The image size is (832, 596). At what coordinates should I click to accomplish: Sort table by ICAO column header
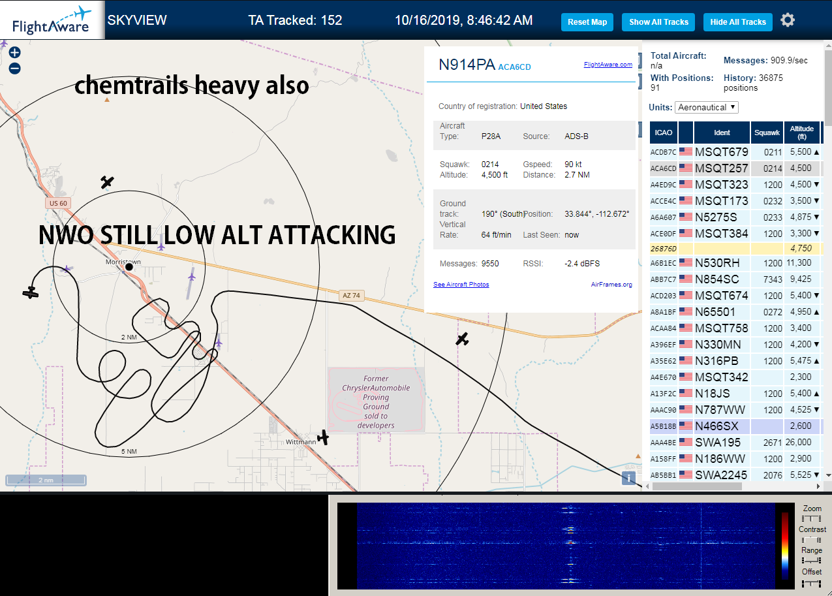click(663, 133)
